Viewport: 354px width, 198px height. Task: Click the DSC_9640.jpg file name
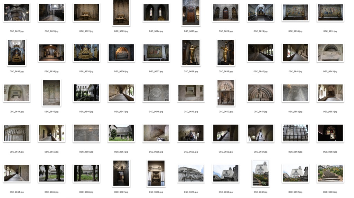click(261, 72)
